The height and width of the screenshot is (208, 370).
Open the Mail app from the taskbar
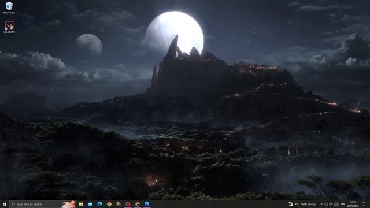point(90,204)
